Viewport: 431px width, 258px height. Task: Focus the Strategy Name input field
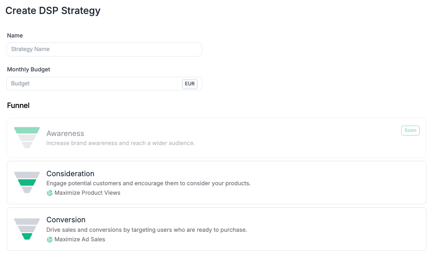(104, 49)
